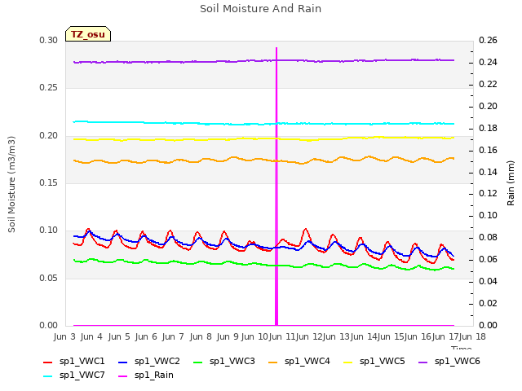Click the sp1_VWC5 legend label
This screenshot has height=391, width=522.
click(x=383, y=361)
